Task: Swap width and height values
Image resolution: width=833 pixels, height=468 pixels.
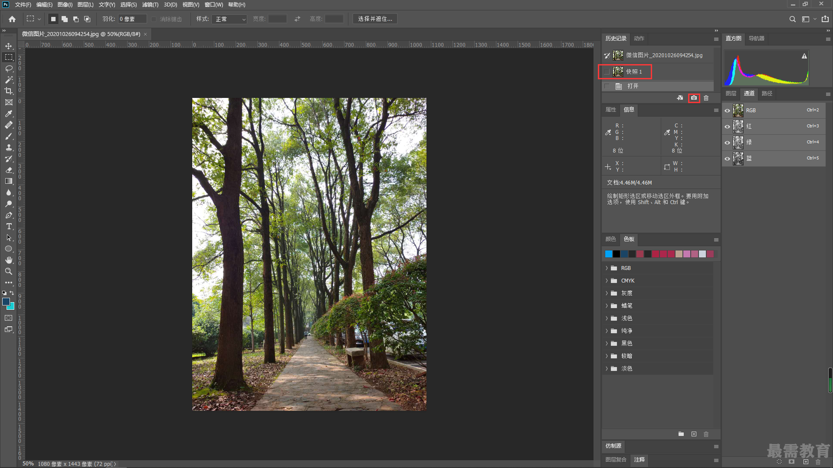Action: pos(297,19)
